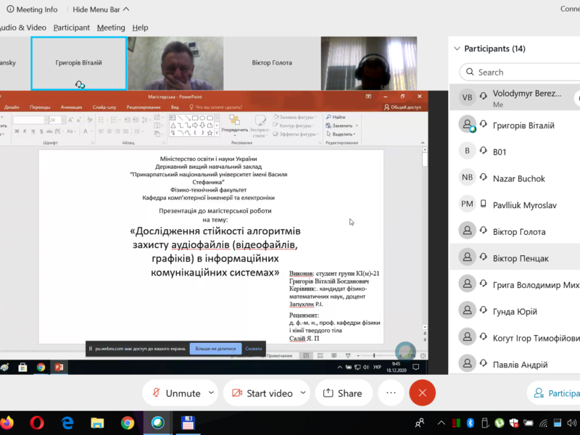This screenshot has width=580, height=435.
Task: Open the Participants panel button
Action: (x=555, y=393)
